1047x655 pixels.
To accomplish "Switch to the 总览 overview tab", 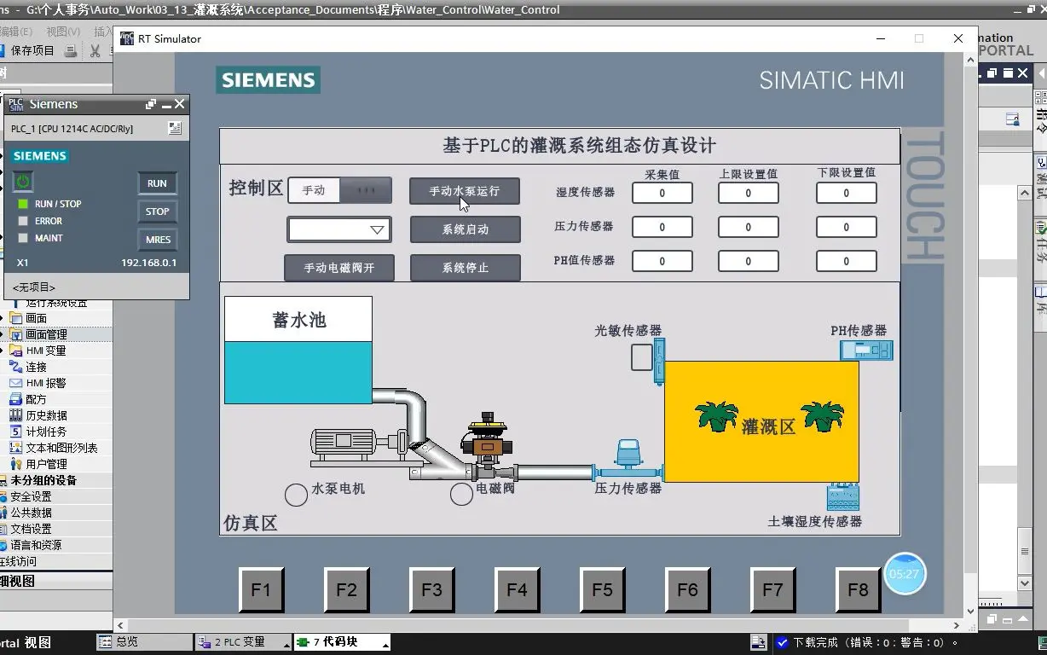I will point(143,642).
